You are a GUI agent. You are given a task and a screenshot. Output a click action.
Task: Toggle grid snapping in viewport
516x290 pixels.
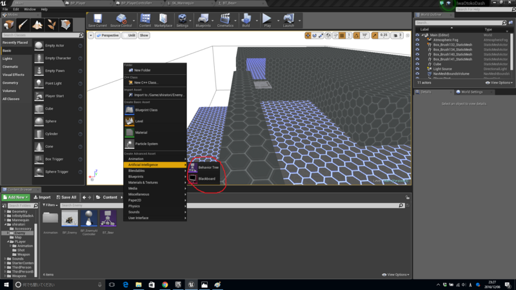coord(342,35)
